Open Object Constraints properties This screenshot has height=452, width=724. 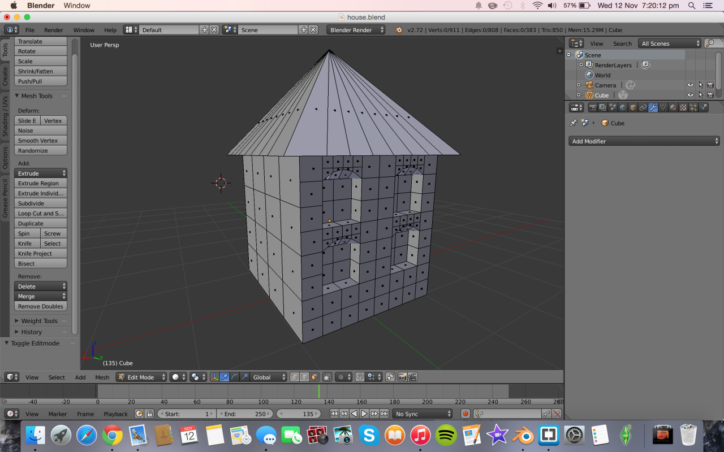[x=643, y=107]
